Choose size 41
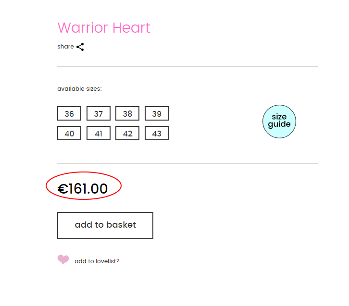 pyautogui.click(x=99, y=133)
